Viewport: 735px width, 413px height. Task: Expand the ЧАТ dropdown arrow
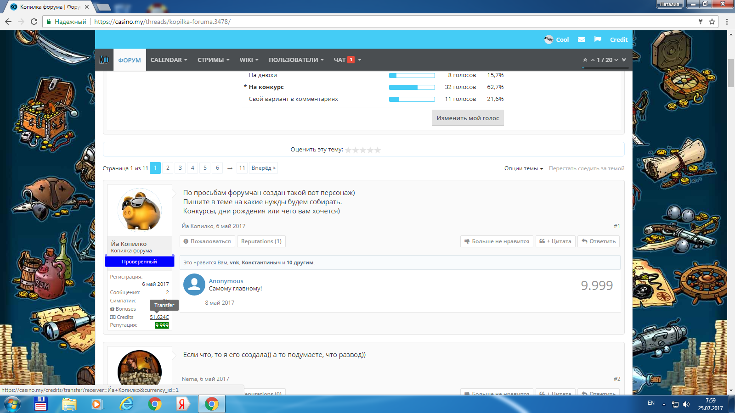pyautogui.click(x=360, y=60)
